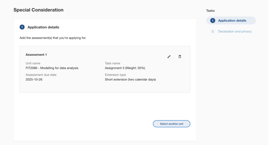The width and height of the screenshot is (268, 145).
Task: Go to Declaration and privacy step
Action: pos(235,31)
